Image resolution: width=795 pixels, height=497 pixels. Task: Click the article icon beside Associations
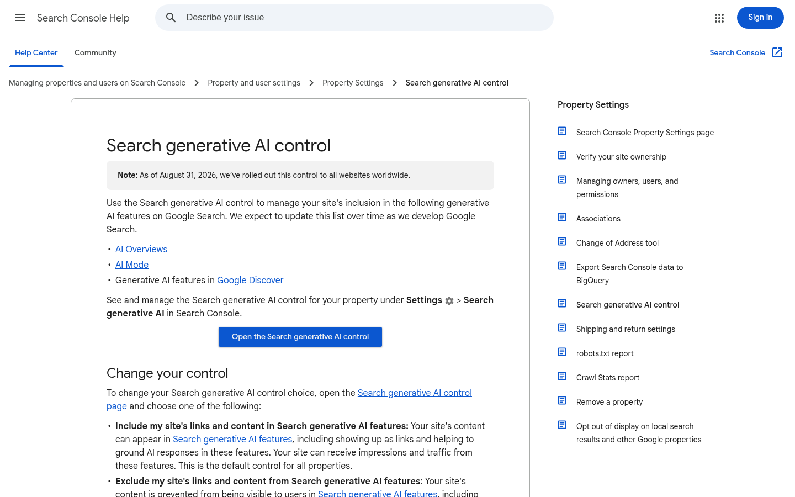pyautogui.click(x=562, y=217)
